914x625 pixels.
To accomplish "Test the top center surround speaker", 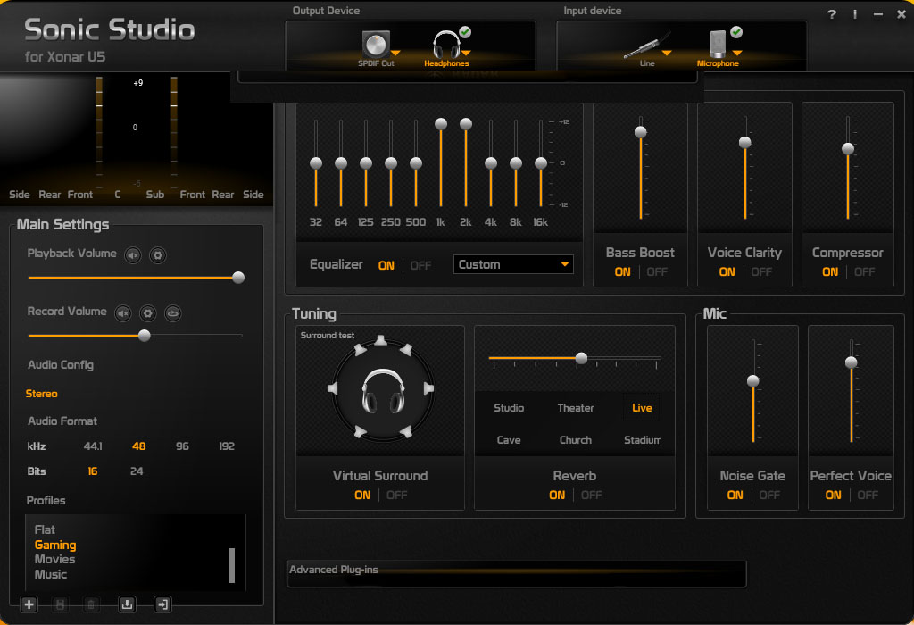I will [380, 340].
